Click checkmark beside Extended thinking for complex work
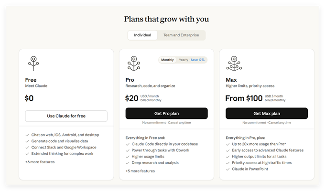 click(x=27, y=154)
